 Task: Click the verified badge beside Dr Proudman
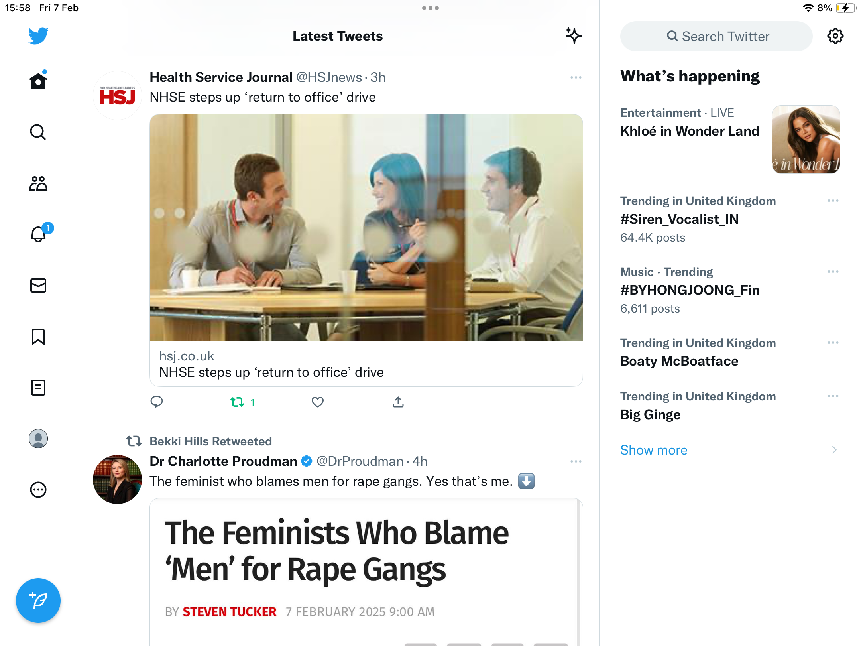pyautogui.click(x=307, y=461)
